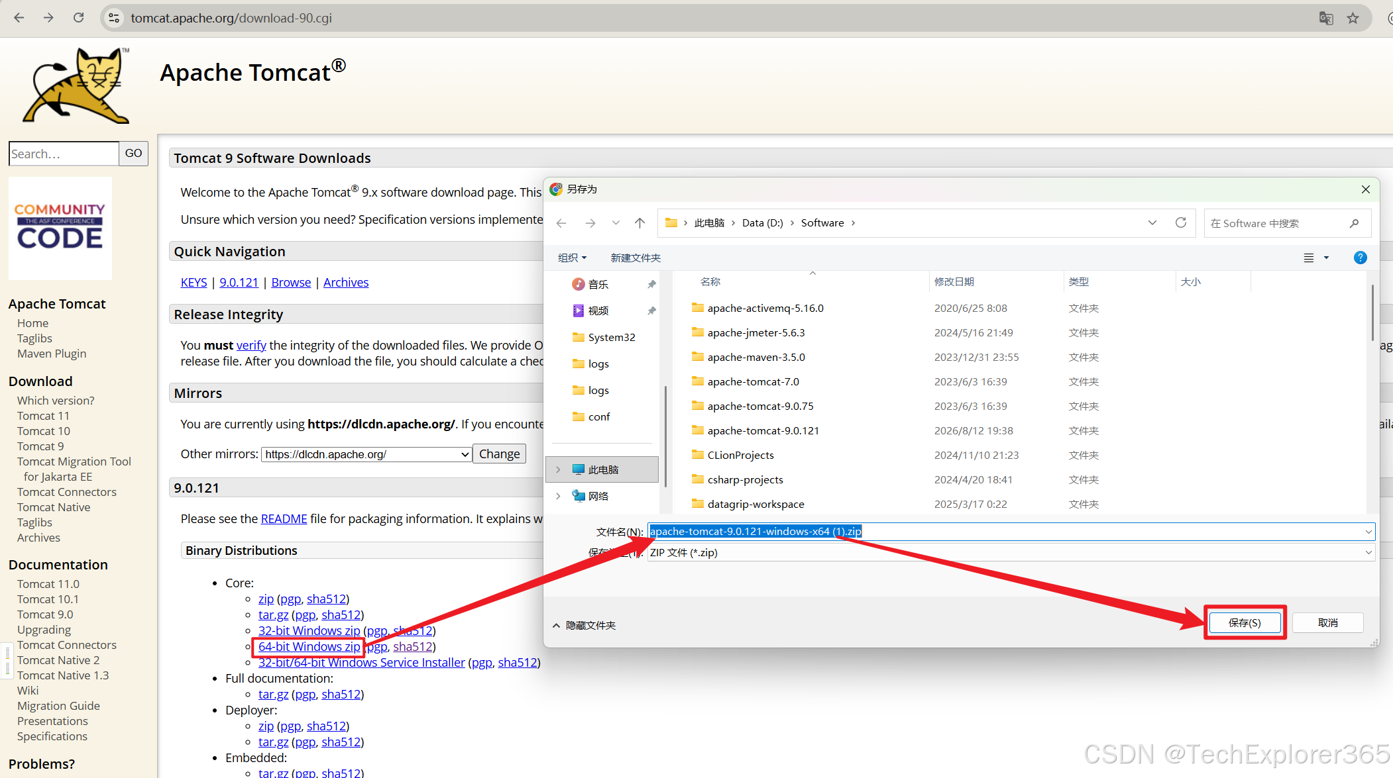This screenshot has width=1393, height=778.
Task: Click the apache-tomcat-7.0 folder icon
Action: pos(697,381)
